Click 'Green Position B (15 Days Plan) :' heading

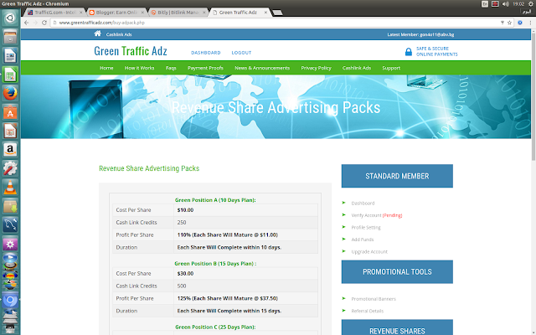215,264
